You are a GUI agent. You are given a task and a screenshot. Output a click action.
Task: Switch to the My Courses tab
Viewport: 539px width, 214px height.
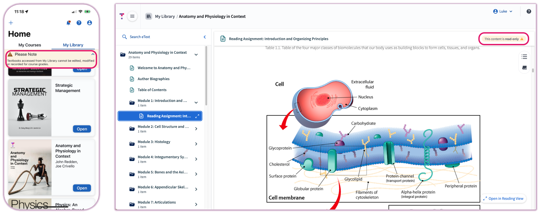(x=30, y=45)
